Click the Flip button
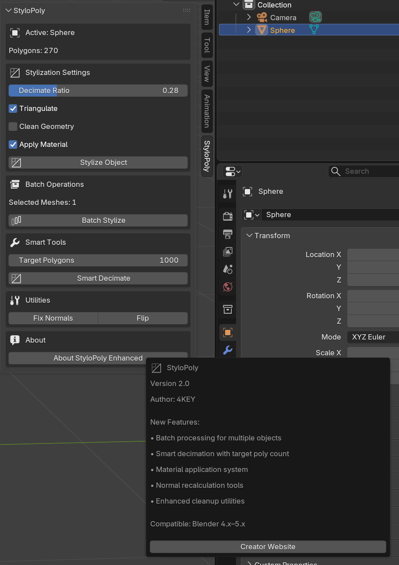 pyautogui.click(x=143, y=318)
